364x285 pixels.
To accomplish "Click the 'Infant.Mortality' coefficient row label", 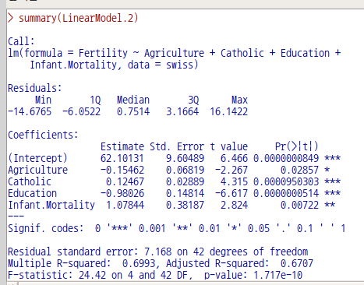I will [x=51, y=205].
